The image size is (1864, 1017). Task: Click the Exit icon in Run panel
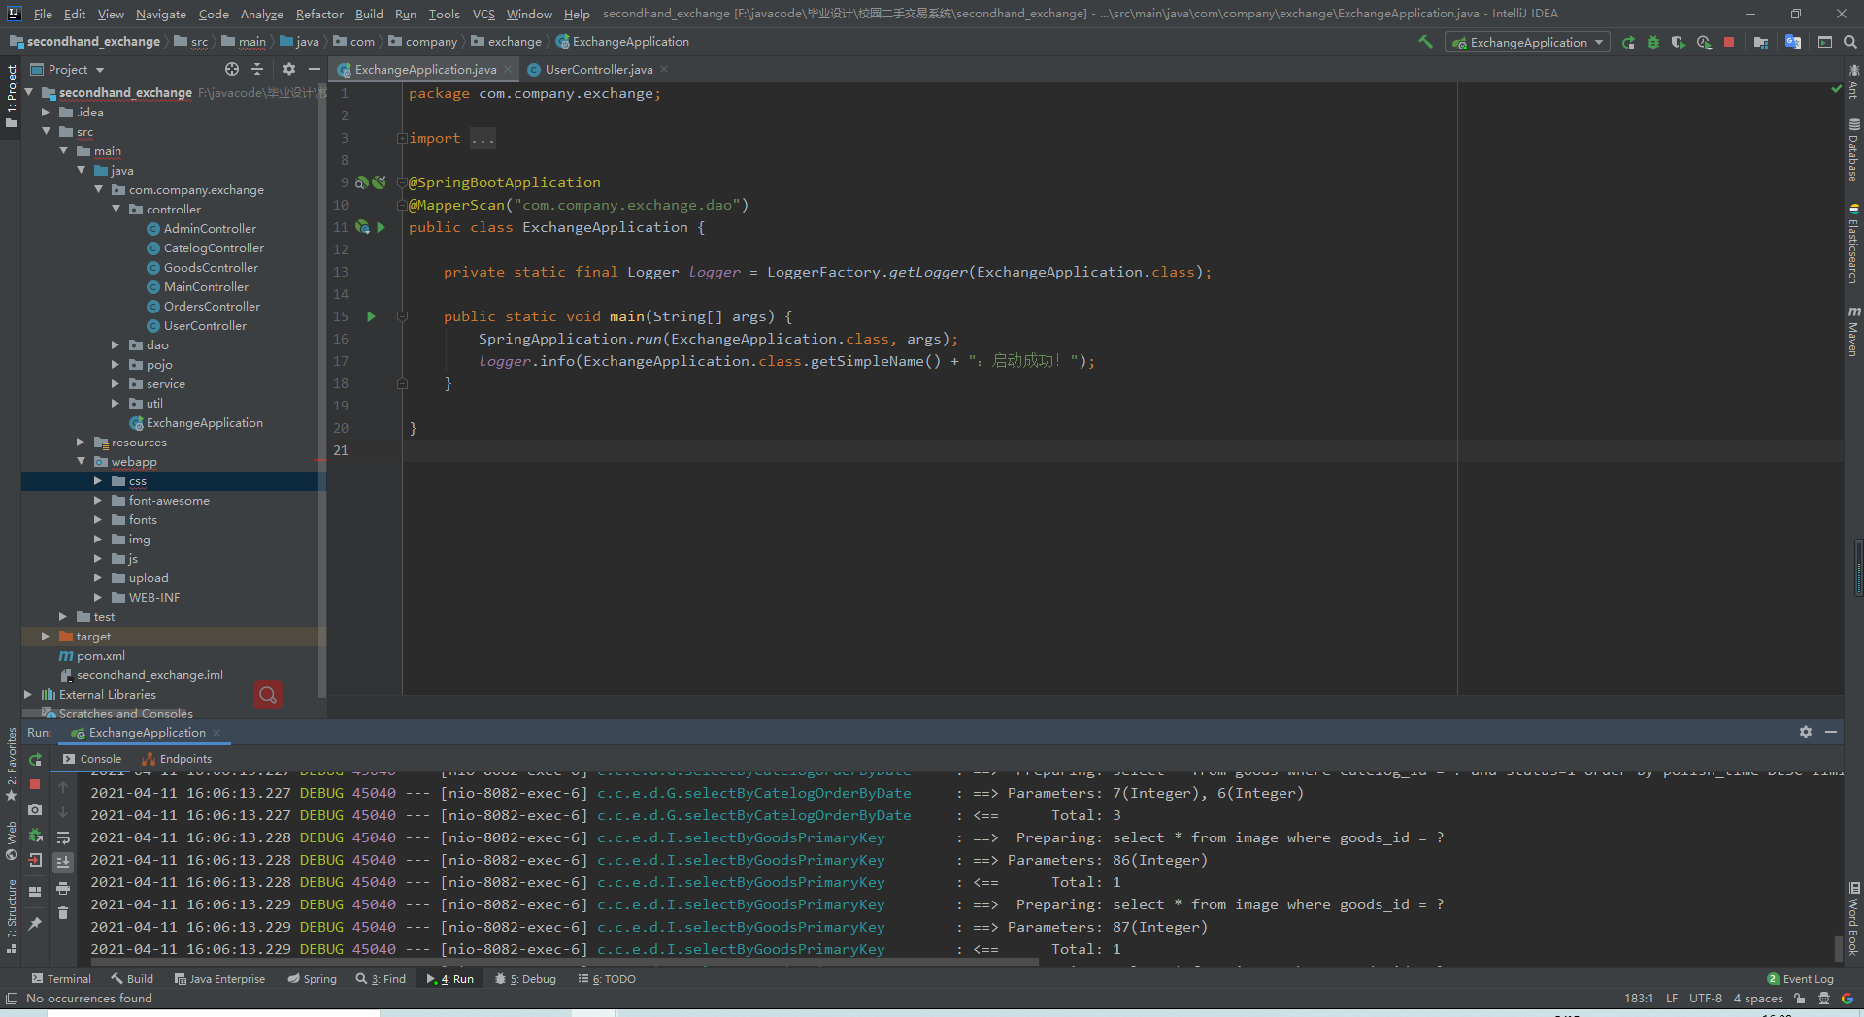(35, 860)
